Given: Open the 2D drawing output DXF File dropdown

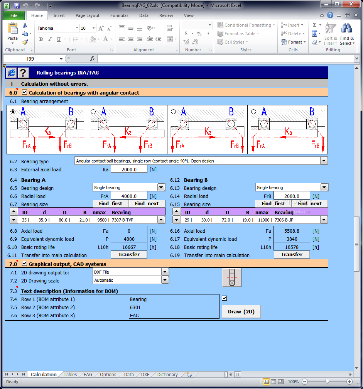Looking at the screenshot, I should pyautogui.click(x=165, y=272).
